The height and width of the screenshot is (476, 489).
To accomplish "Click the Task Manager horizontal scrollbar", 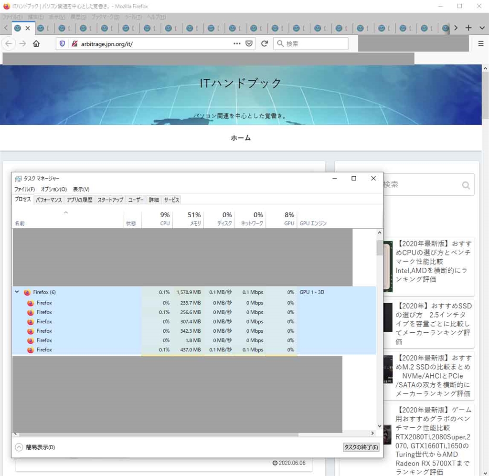I will click(x=159, y=434).
